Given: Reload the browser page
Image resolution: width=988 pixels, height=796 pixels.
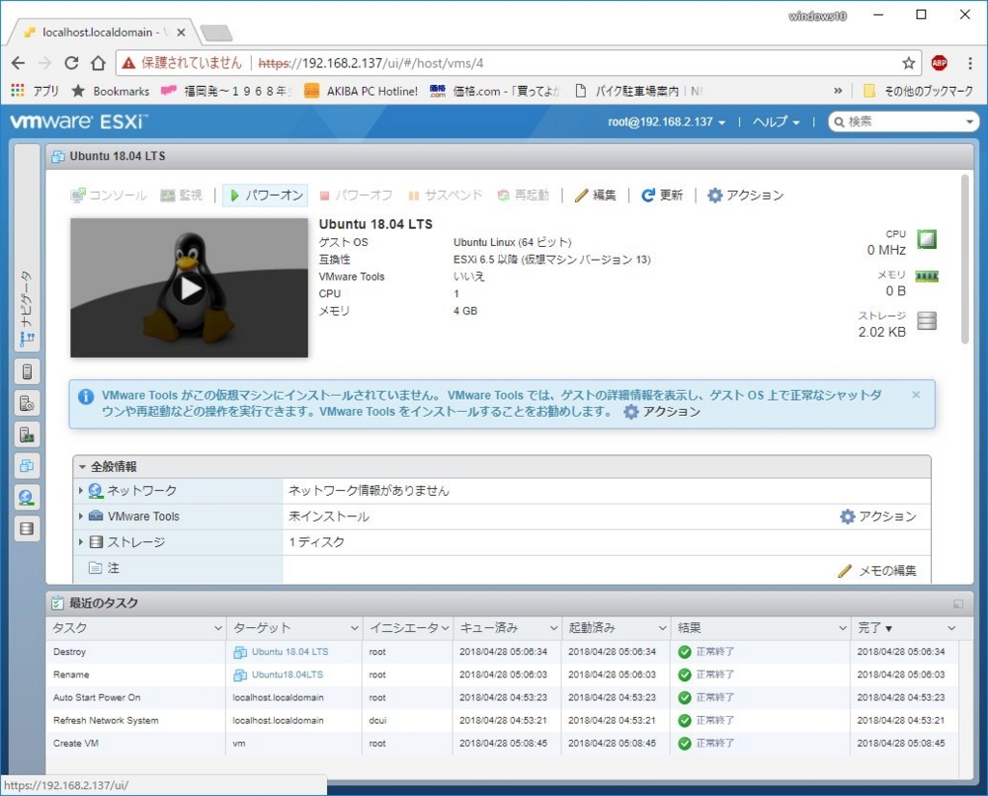Looking at the screenshot, I should [x=71, y=63].
